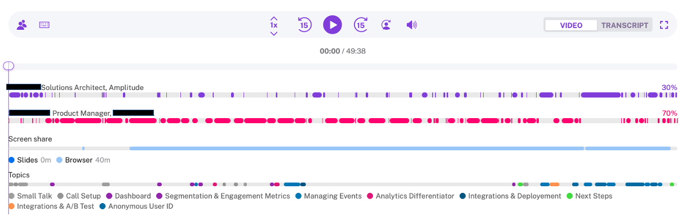Open the participants icon
Screen dimensions: 686x216
pos(22,25)
